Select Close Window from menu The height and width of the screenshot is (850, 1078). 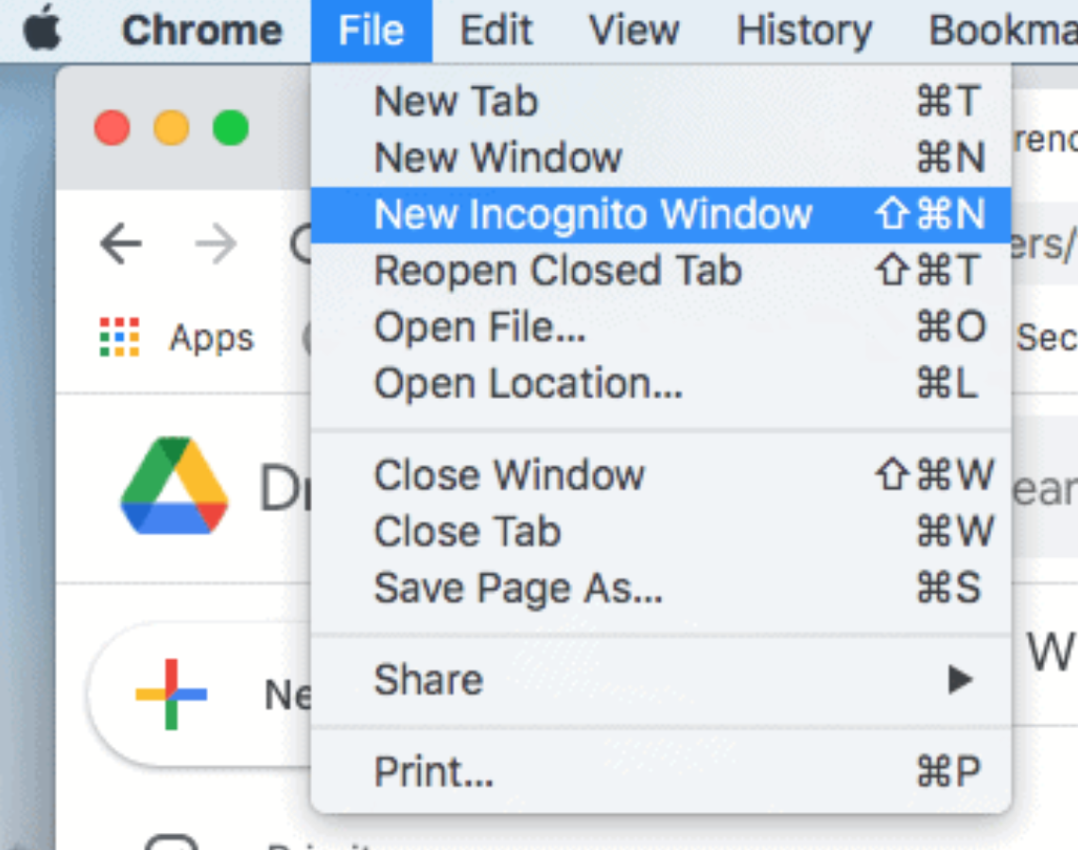click(x=509, y=475)
